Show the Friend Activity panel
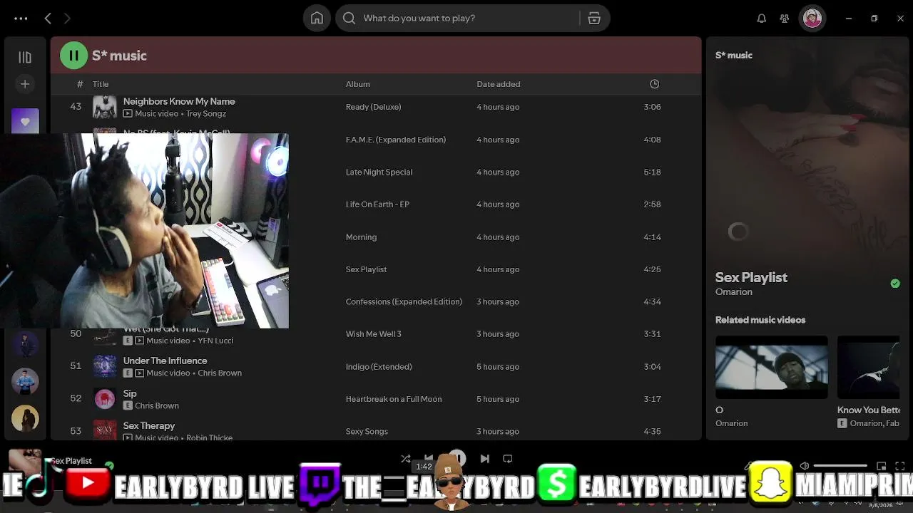Viewport: 913px width, 513px height. [785, 19]
